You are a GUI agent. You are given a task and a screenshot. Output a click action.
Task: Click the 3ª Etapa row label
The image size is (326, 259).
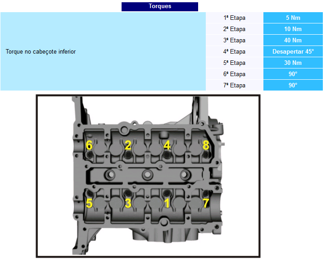[234, 41]
